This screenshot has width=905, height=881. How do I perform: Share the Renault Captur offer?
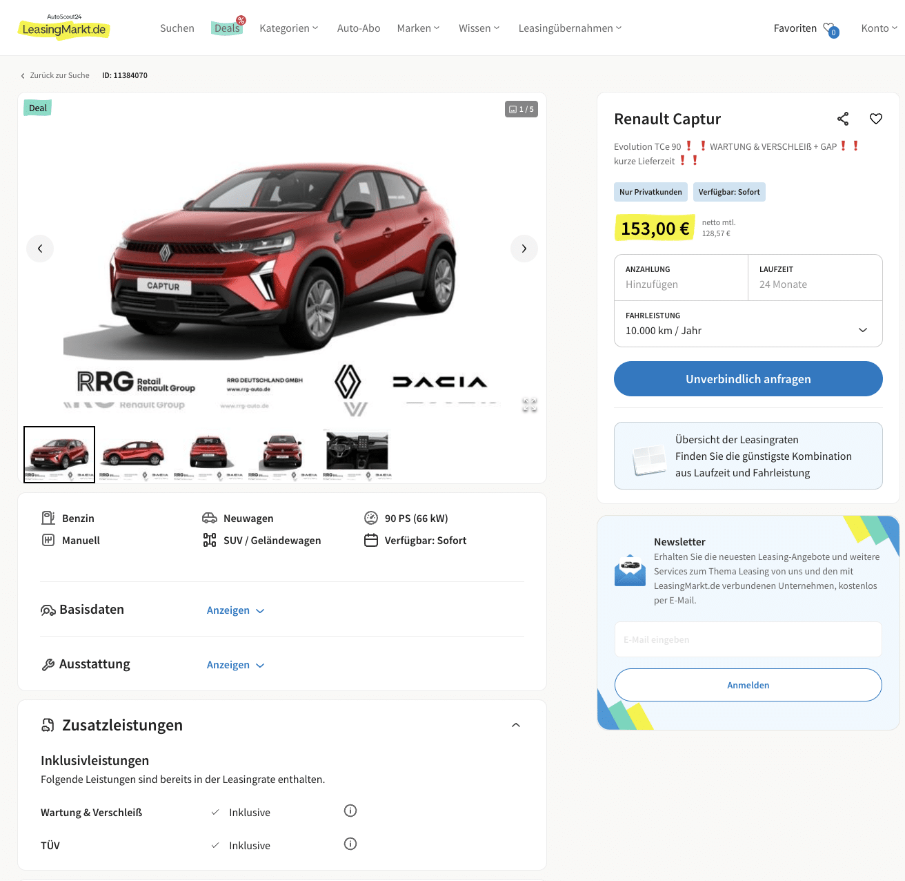coord(843,119)
